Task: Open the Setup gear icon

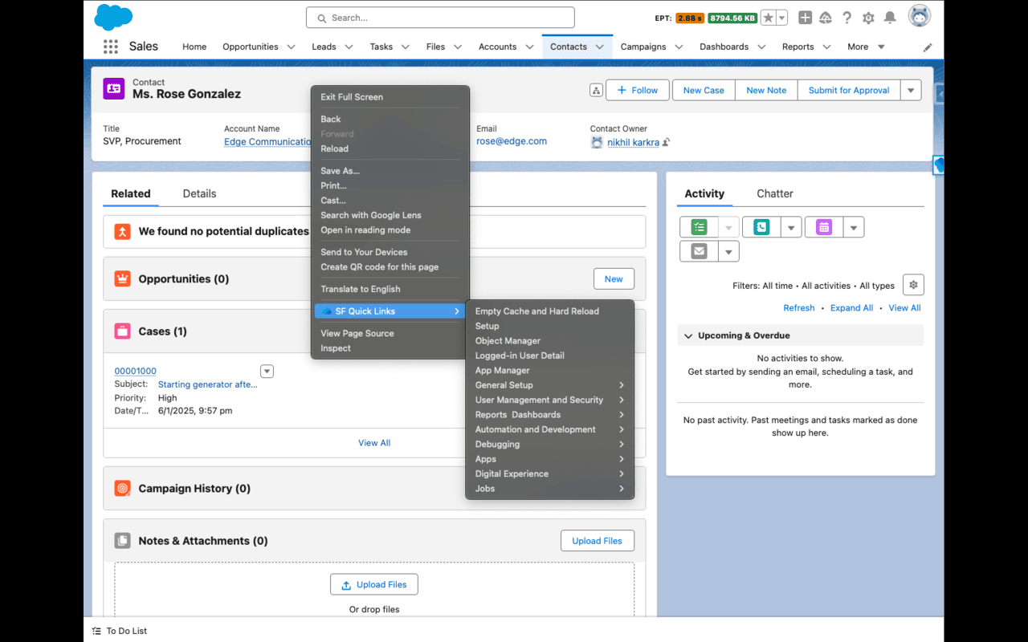Action: tap(868, 18)
